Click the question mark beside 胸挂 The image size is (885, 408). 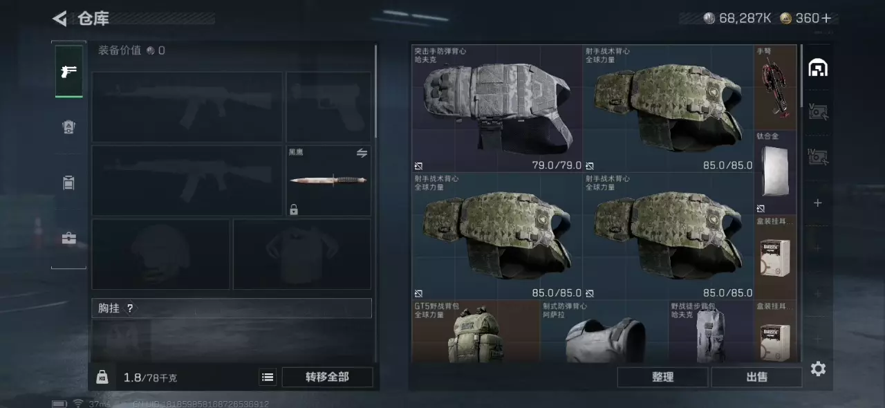[129, 308]
